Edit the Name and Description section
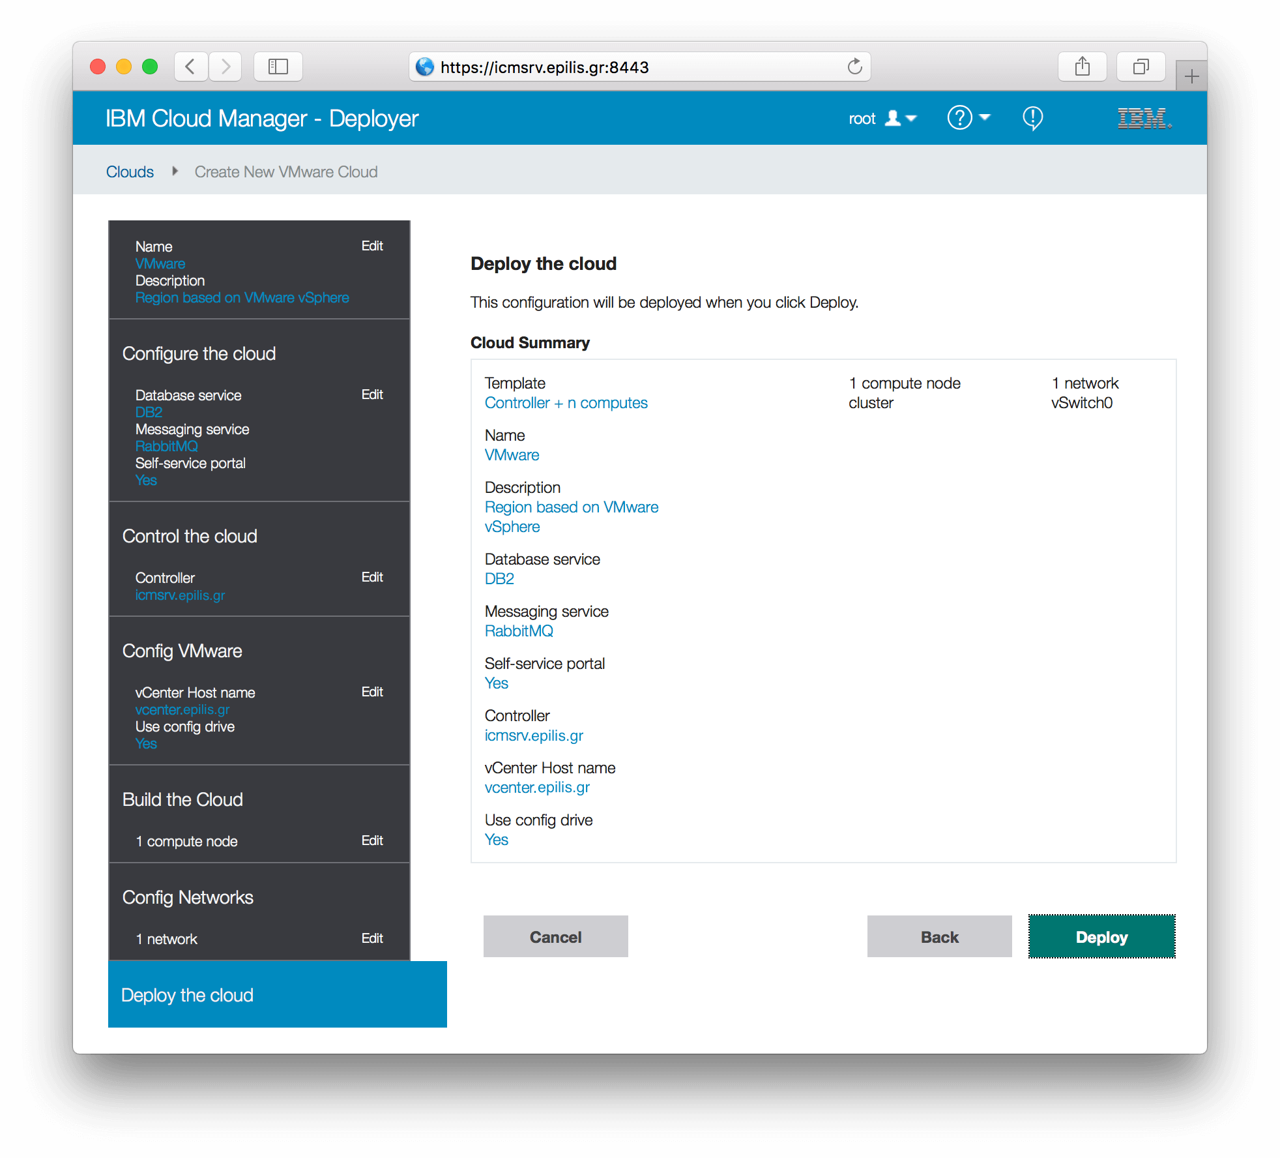Image resolution: width=1280 pixels, height=1158 pixels. click(x=372, y=246)
